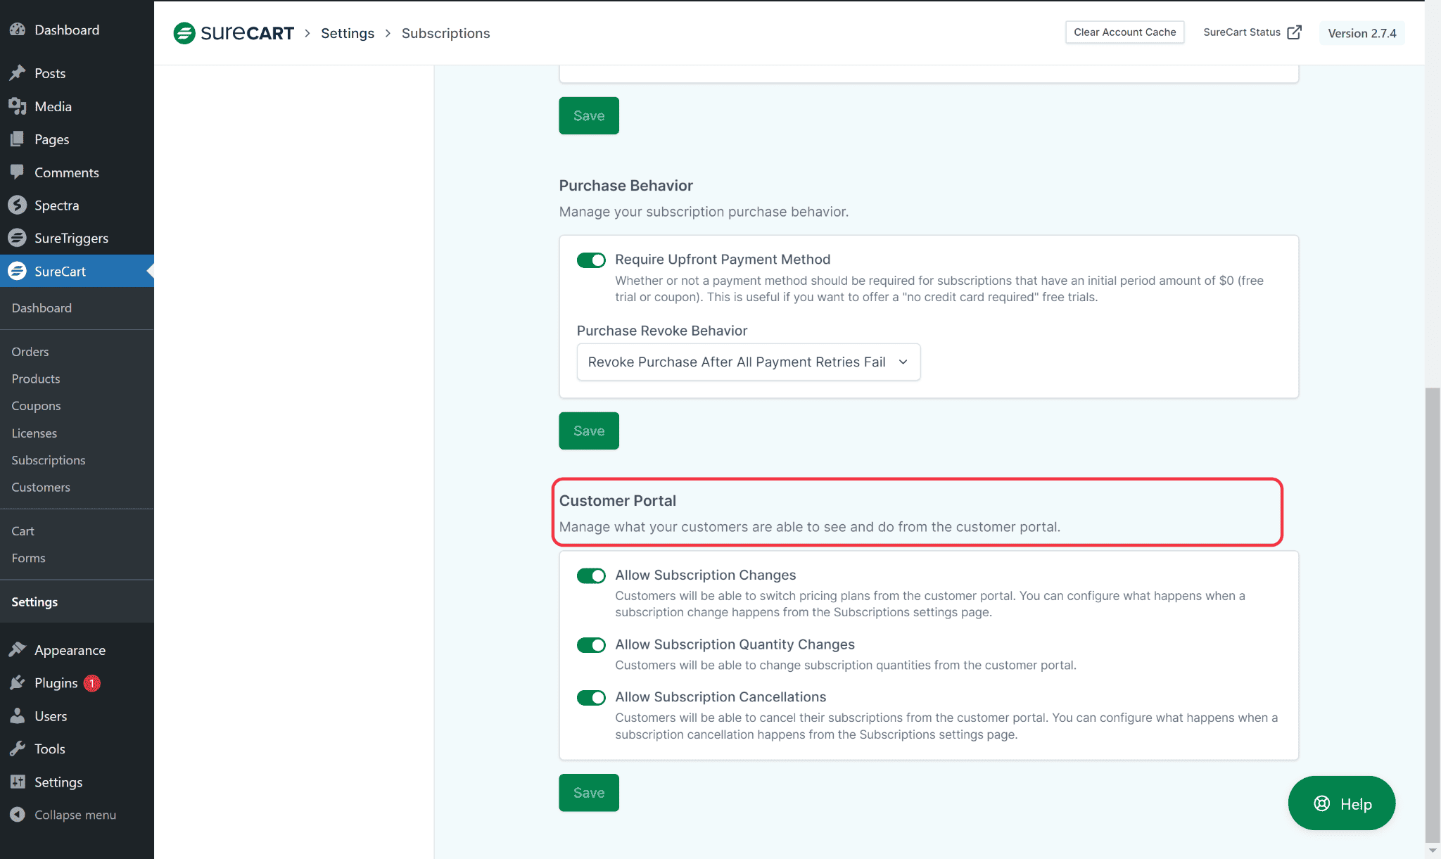Click the Collapse menu arrow icon
1441x859 pixels.
click(x=18, y=814)
